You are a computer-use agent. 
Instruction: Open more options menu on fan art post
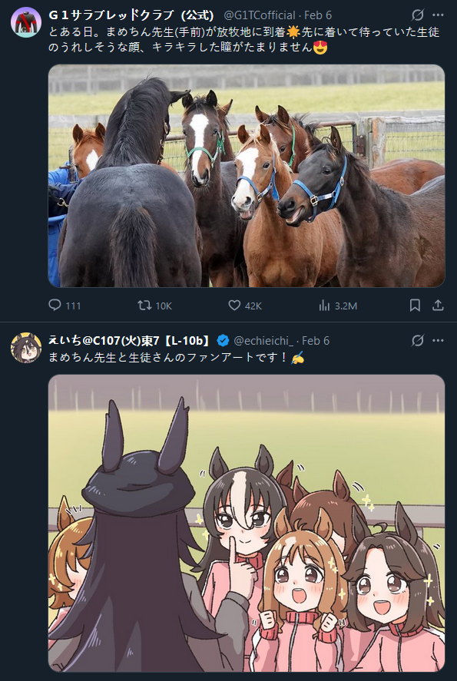click(x=438, y=341)
